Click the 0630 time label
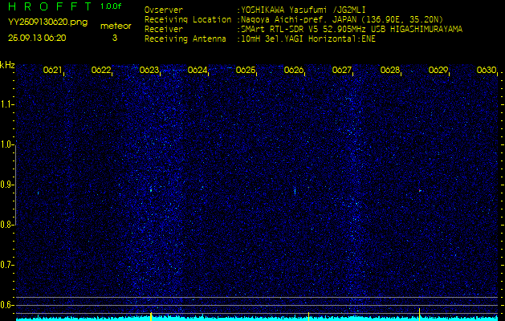505x321 pixels. pyautogui.click(x=487, y=70)
